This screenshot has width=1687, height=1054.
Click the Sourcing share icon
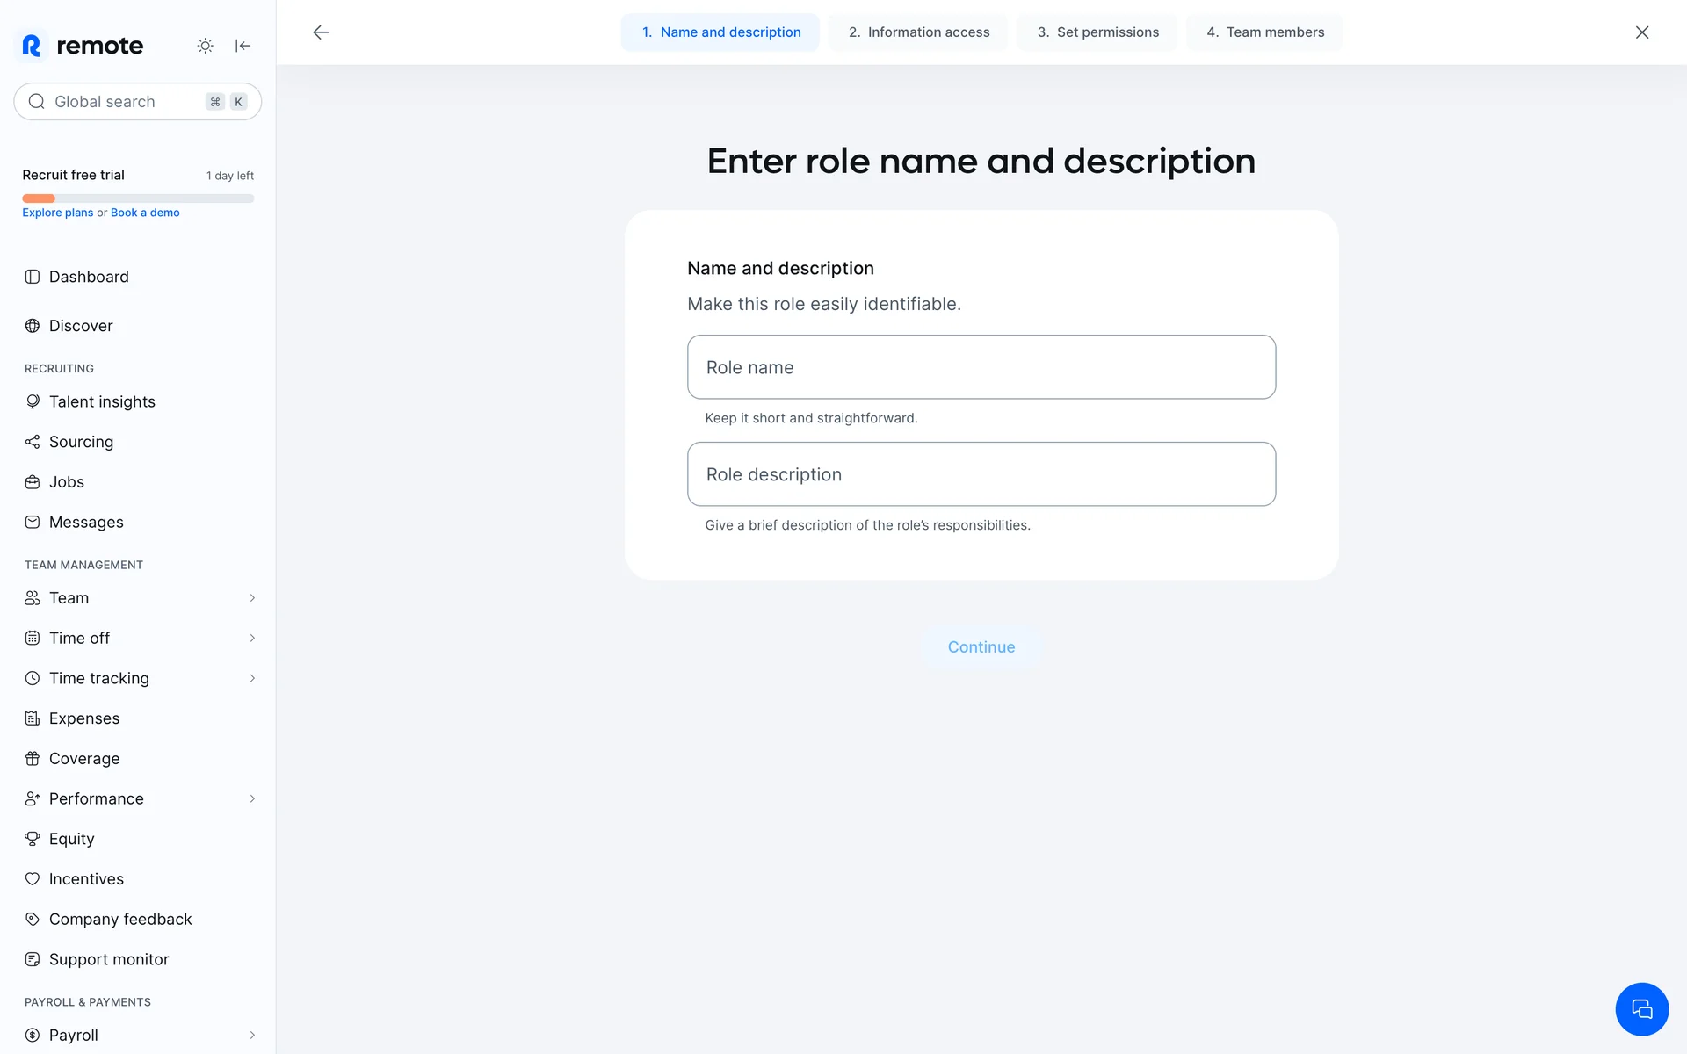[33, 442]
